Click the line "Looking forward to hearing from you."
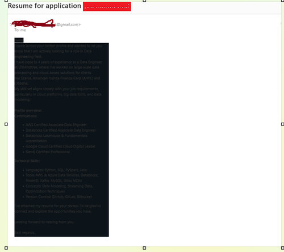This screenshot has width=284, height=252. point(44,222)
